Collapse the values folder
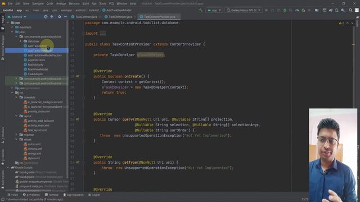Viewport: 360px width, 202px height. [16, 140]
